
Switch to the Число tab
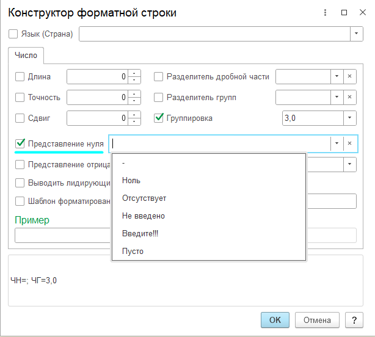pos(26,56)
